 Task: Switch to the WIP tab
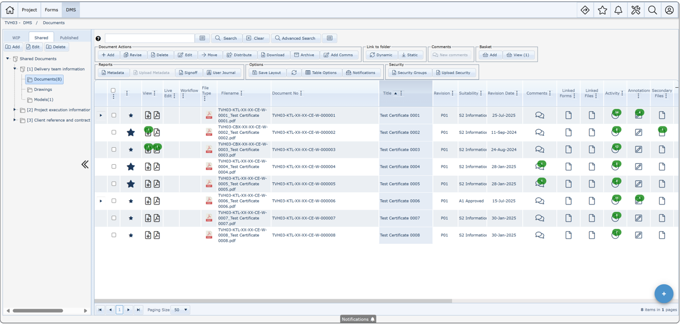pos(16,38)
